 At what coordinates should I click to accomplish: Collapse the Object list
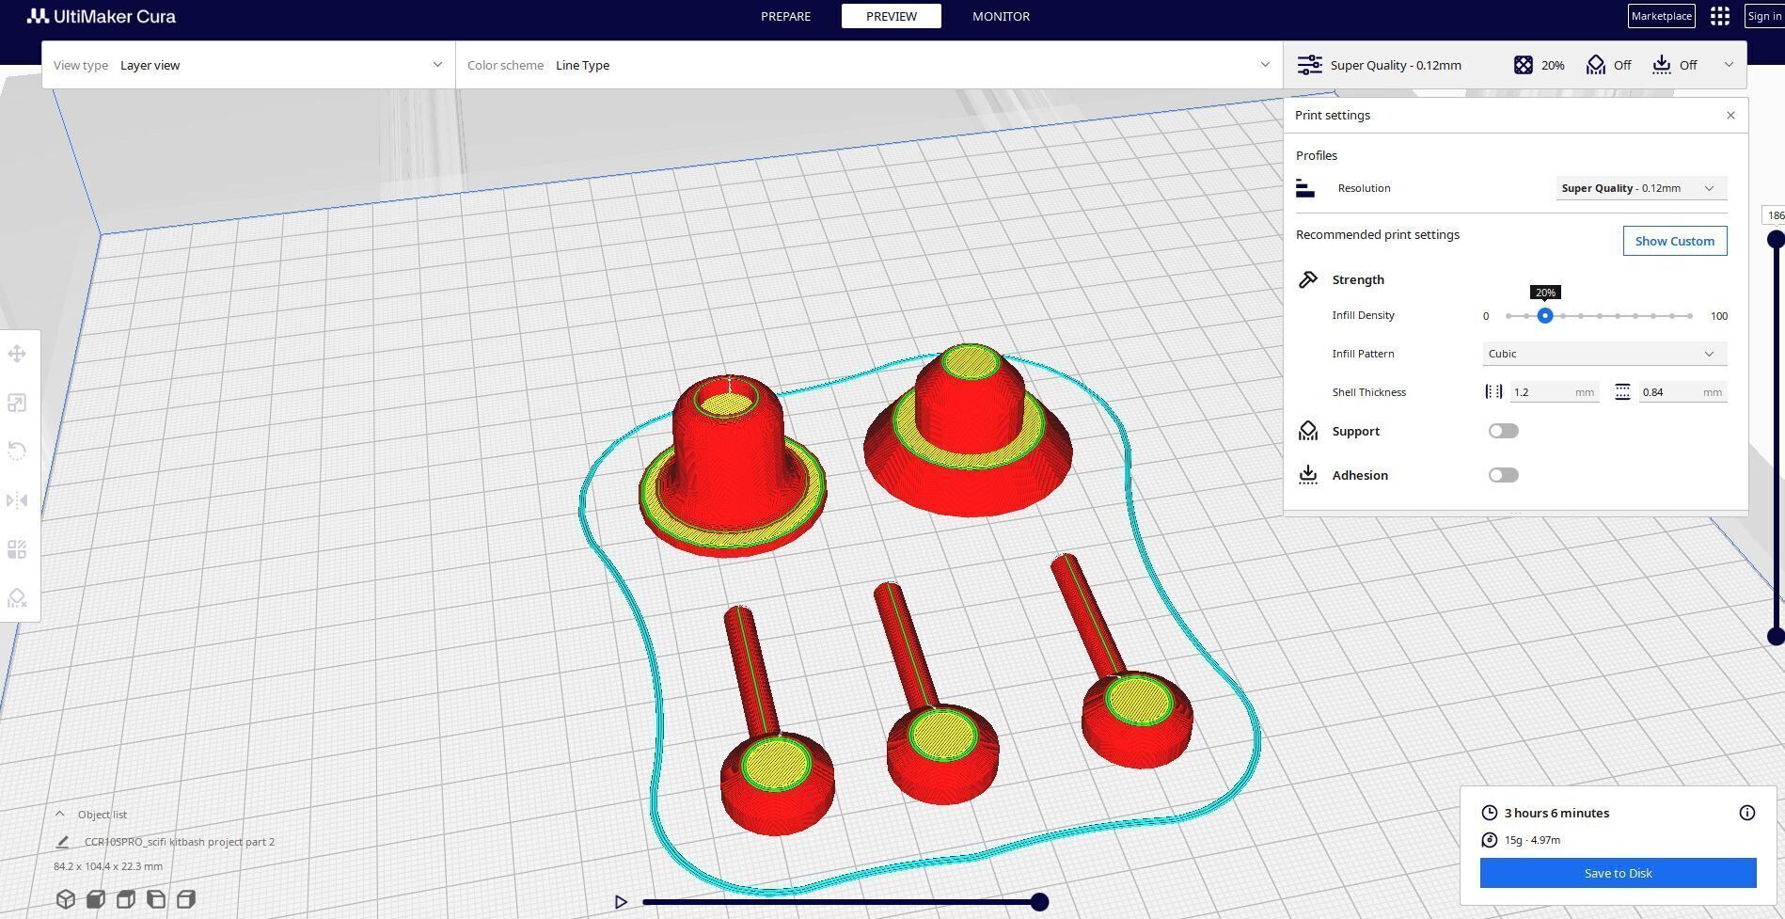click(x=59, y=815)
